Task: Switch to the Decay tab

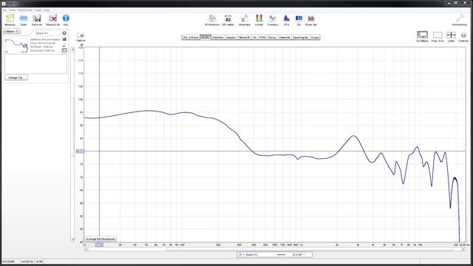Action: [273, 38]
